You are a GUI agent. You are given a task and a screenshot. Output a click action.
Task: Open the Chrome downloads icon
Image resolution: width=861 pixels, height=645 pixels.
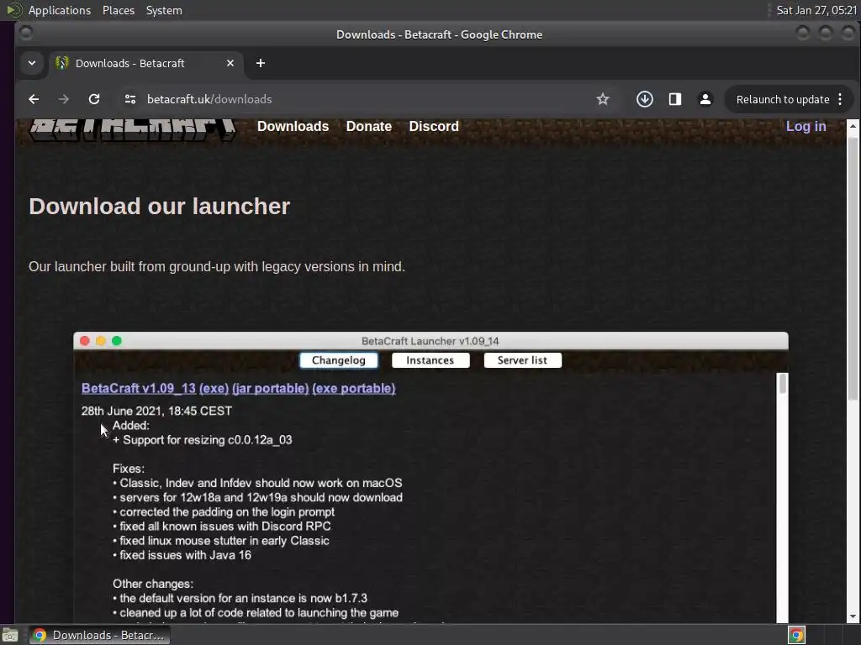645,99
